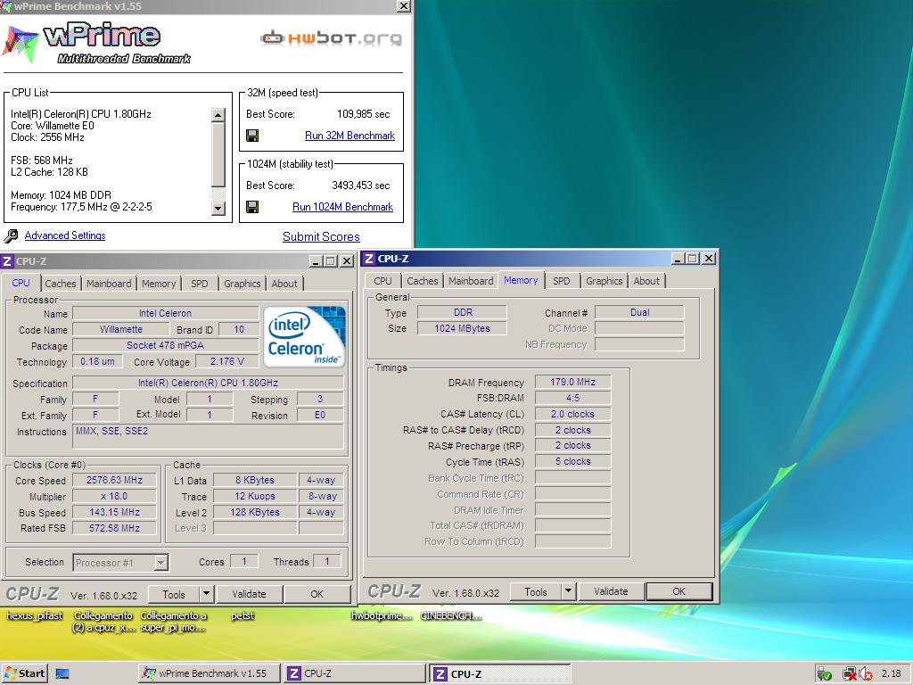This screenshot has height=685, width=913.
Task: Open the CINEBENCH desktop shortcut
Action: tap(450, 615)
